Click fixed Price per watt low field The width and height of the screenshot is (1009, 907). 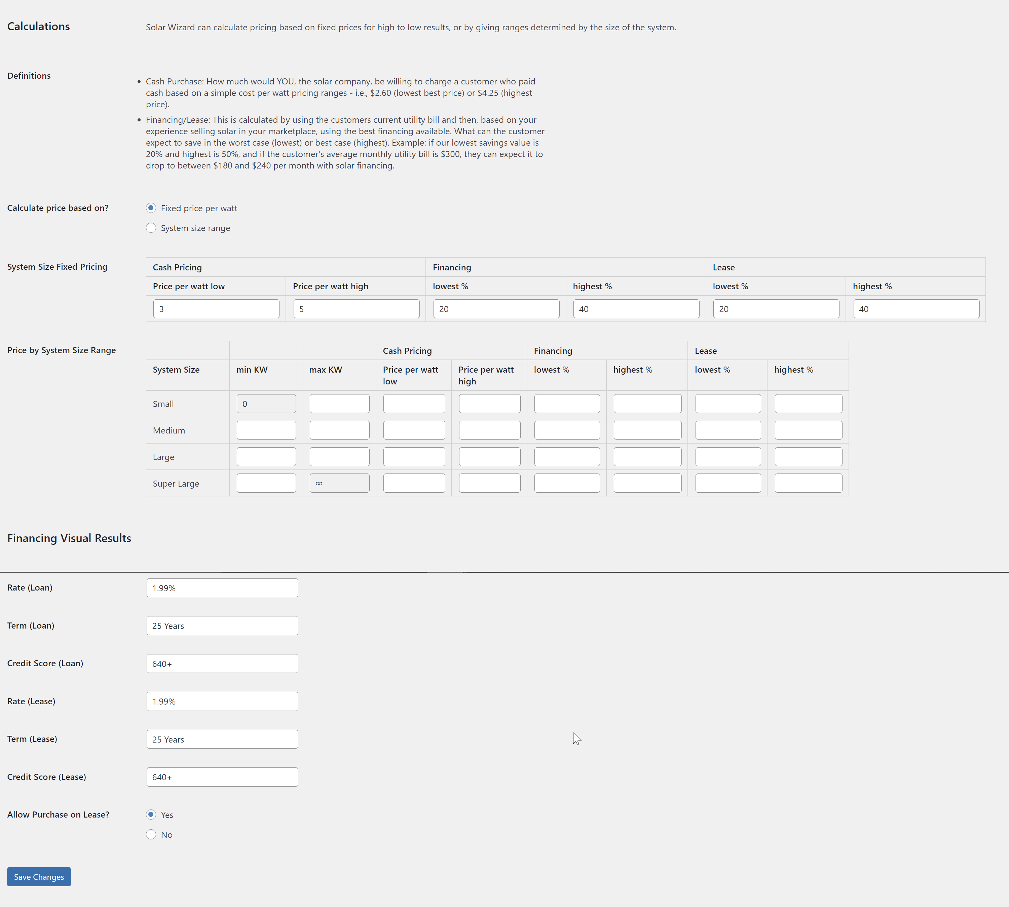(216, 309)
